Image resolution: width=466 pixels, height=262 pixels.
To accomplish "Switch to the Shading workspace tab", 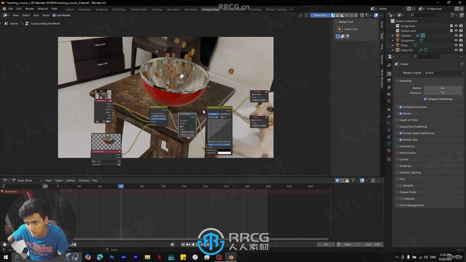I will [157, 9].
